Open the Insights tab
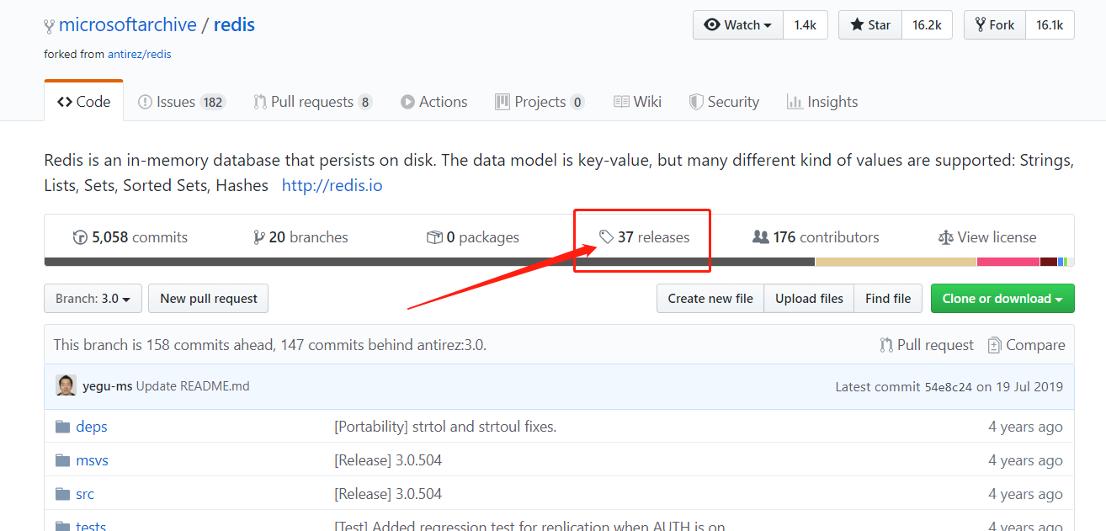 click(822, 102)
